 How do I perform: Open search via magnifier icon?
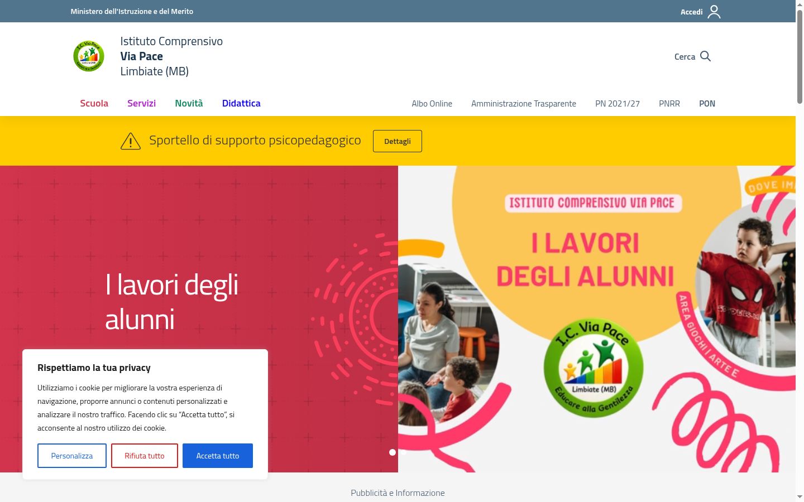coord(705,56)
